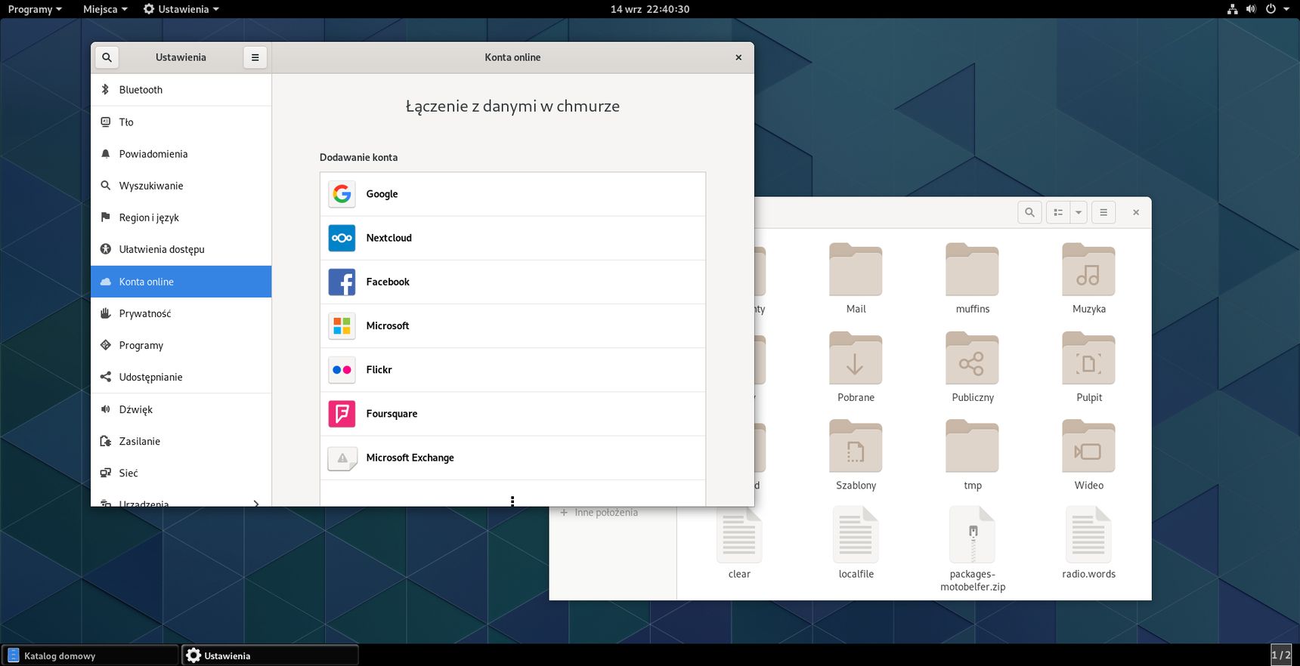Choose Facebook account provider
Viewport: 1300px width, 666px height.
coord(512,282)
